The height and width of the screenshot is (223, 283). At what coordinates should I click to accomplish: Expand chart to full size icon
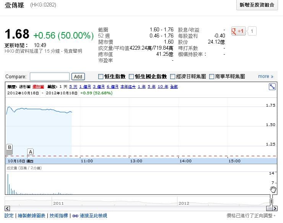click(272, 87)
